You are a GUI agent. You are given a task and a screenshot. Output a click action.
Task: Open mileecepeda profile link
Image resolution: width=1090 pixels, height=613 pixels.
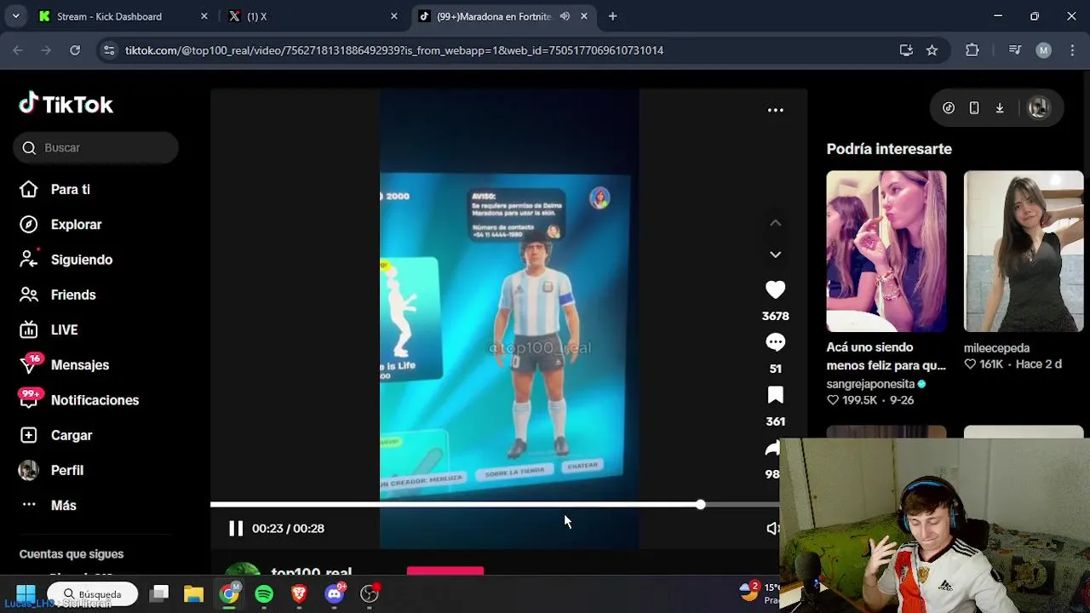pyautogui.click(x=996, y=347)
